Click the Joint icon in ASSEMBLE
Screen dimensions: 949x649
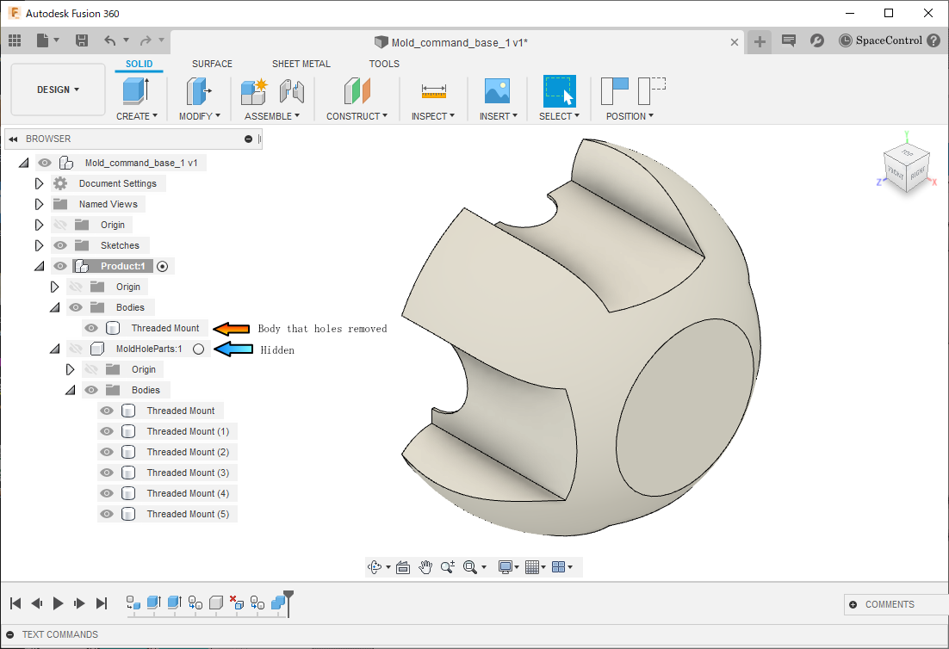292,91
